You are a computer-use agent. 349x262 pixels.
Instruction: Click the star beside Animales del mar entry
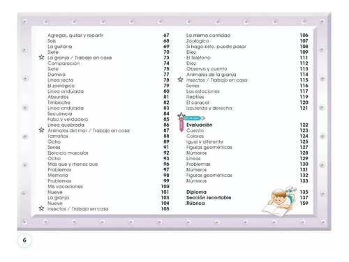(x=41, y=130)
